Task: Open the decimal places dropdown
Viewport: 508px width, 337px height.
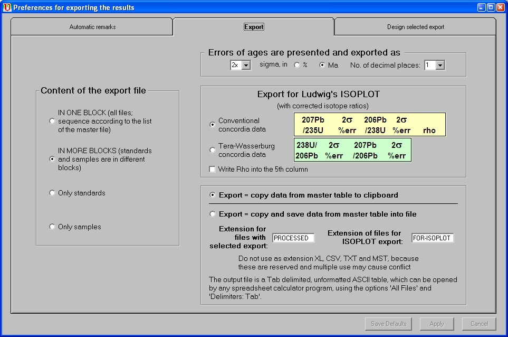Action: [x=440, y=65]
